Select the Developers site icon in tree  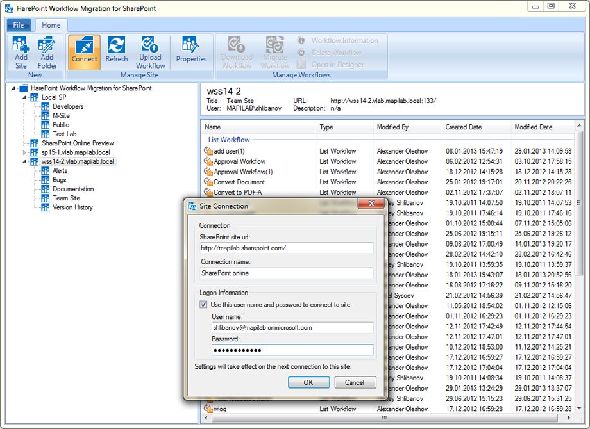(x=46, y=107)
